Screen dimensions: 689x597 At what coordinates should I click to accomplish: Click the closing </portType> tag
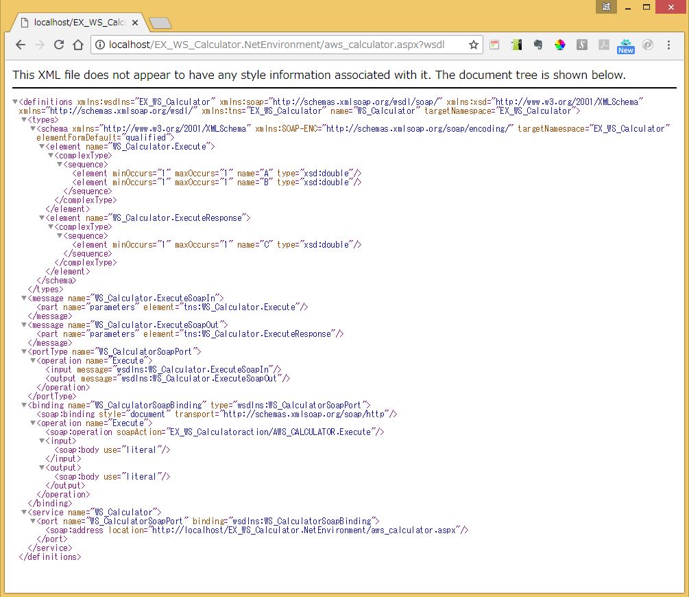52,397
